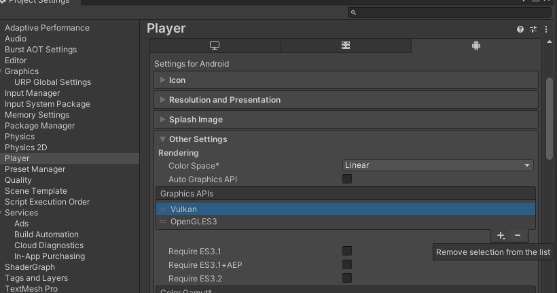Open Tags and Layers settings
Viewport: 557px width, 293px height.
[x=36, y=278]
